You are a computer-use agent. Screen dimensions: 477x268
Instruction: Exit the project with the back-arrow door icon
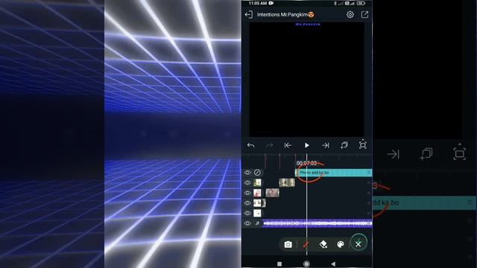coord(248,15)
